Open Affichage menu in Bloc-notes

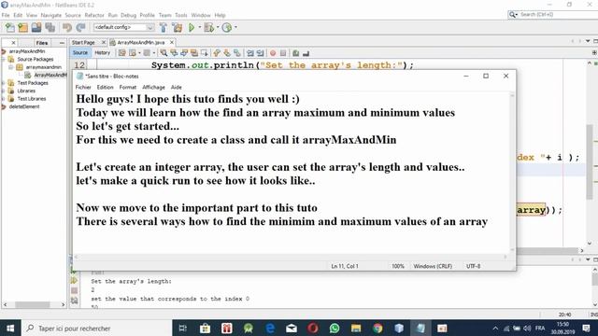[153, 87]
